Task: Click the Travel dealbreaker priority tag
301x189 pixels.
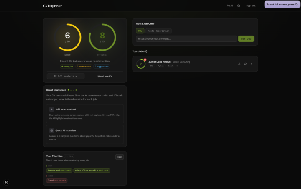Action: tap(56, 180)
